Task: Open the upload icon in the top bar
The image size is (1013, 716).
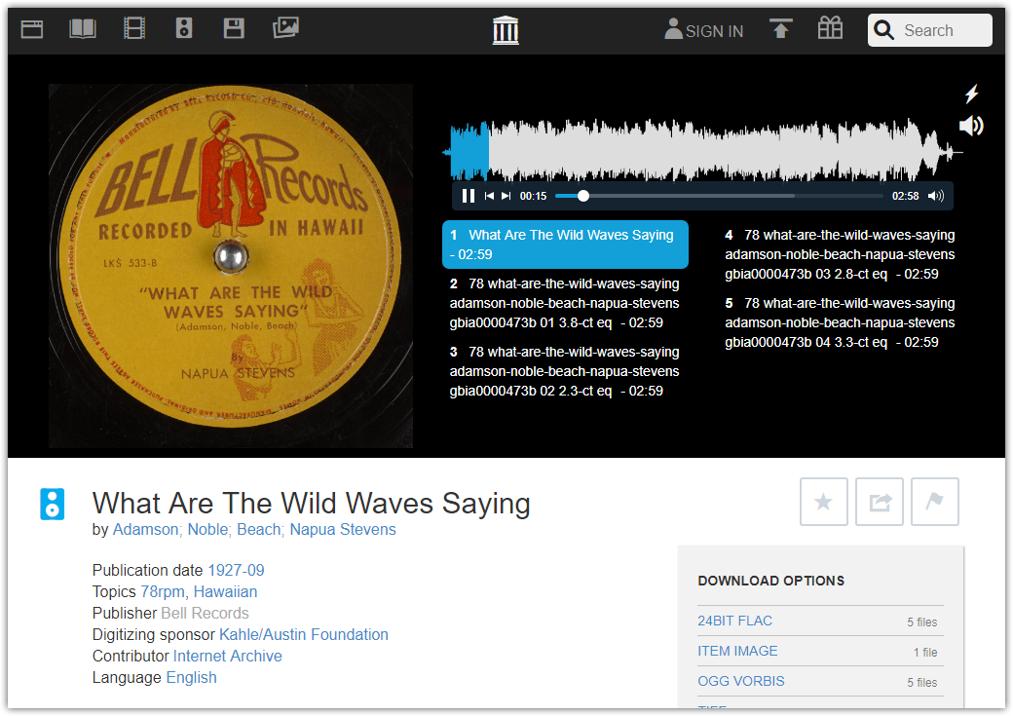Action: tap(781, 28)
